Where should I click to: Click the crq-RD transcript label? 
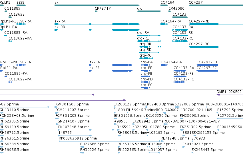[145, 50]
